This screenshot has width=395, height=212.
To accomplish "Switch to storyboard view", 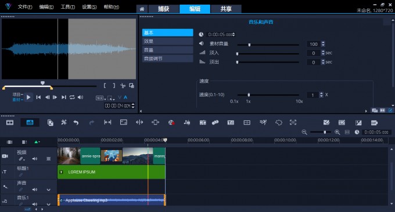I will tap(10, 123).
